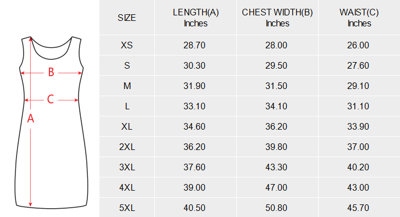
Task: Select the XL chest width value 36.20
Action: [276, 126]
